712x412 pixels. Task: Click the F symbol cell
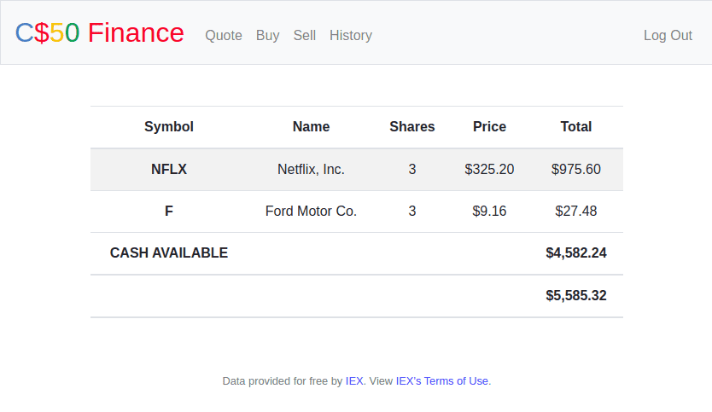tap(169, 211)
